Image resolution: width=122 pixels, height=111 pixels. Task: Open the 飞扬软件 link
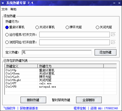pyautogui.click(x=9, y=108)
